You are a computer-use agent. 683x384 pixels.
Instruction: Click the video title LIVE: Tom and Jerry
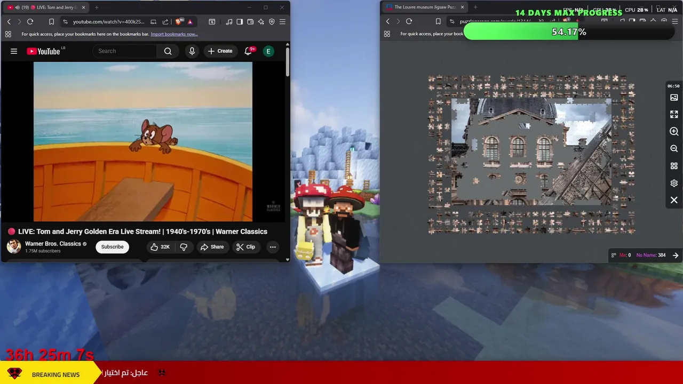tap(142, 231)
